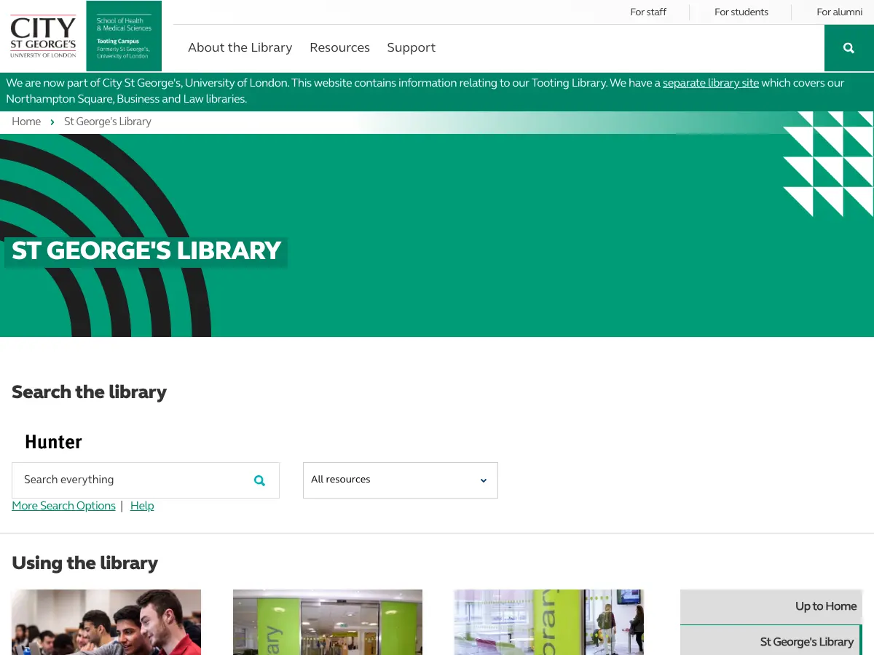Select St George's Library sidebar item
The image size is (874, 655).
point(771,640)
